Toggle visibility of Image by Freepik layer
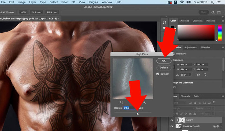The height and width of the screenshot is (131, 225). pos(172,126)
